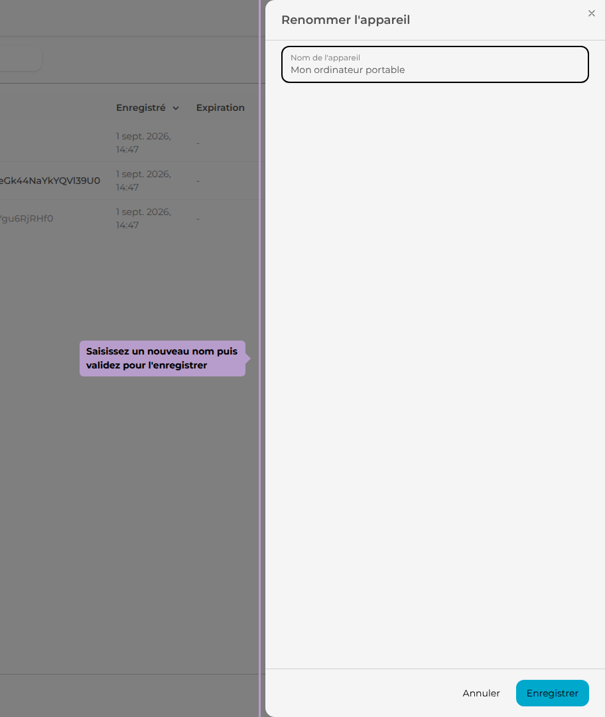Viewport: 605px width, 717px height.
Task: Click the Expiration column header
Action: click(220, 108)
